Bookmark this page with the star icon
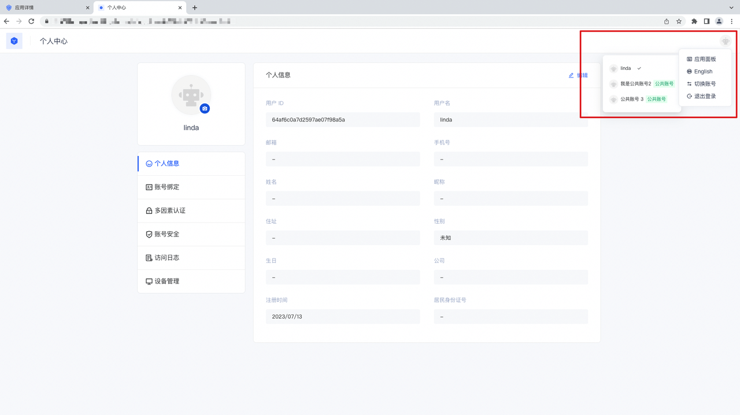The height and width of the screenshot is (415, 740). [x=679, y=21]
